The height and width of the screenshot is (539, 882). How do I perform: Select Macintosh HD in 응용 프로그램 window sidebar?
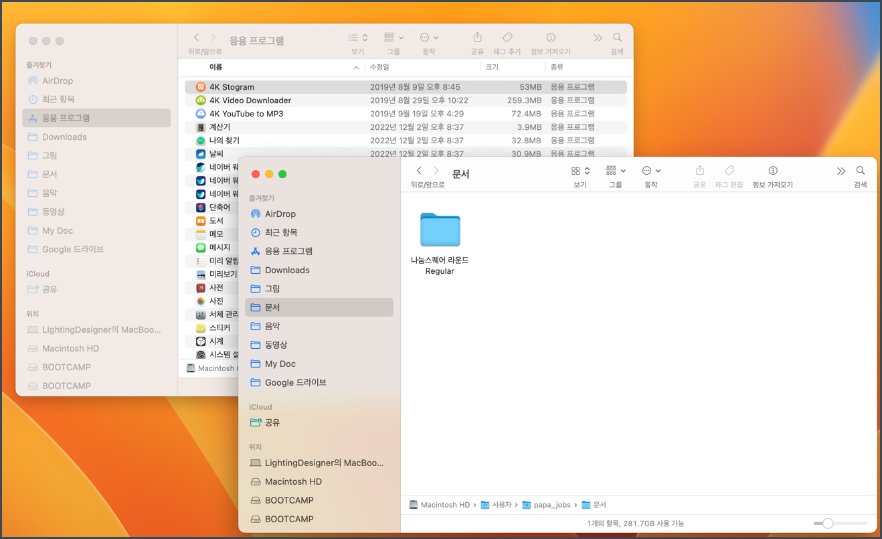pyautogui.click(x=96, y=348)
